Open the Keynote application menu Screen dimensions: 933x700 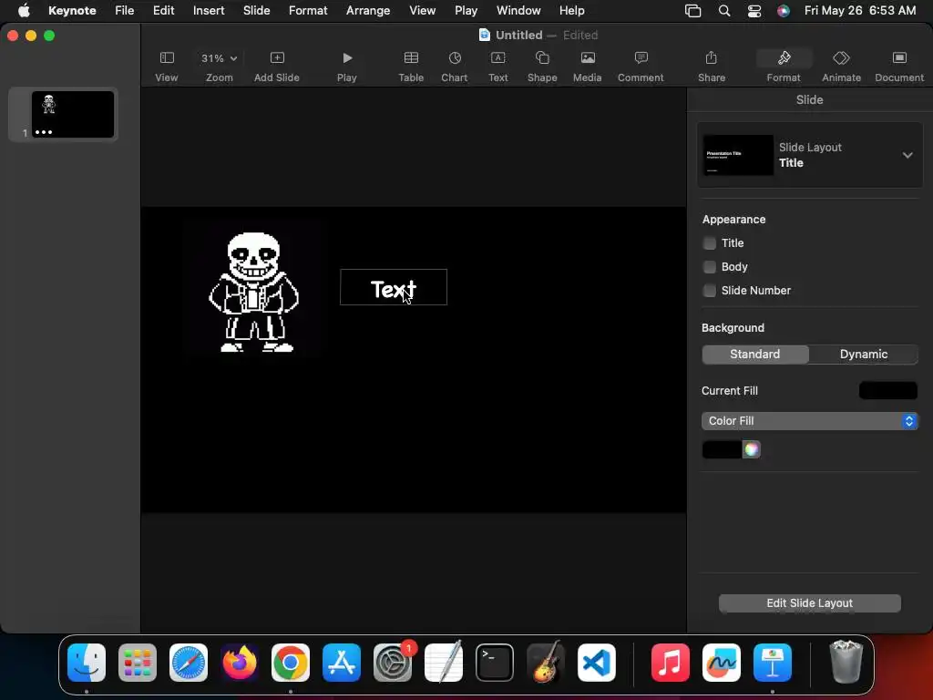coord(72,10)
